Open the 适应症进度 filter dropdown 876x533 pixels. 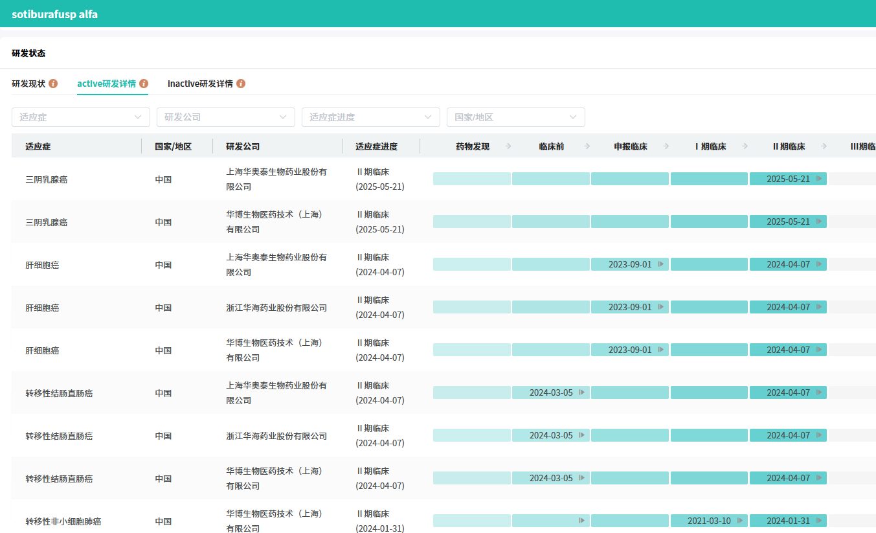pos(370,117)
